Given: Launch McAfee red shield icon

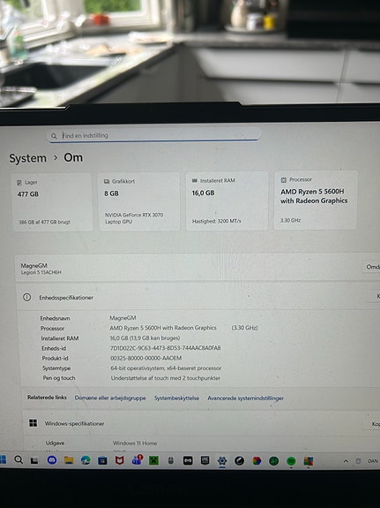Looking at the screenshot, I should [x=120, y=460].
